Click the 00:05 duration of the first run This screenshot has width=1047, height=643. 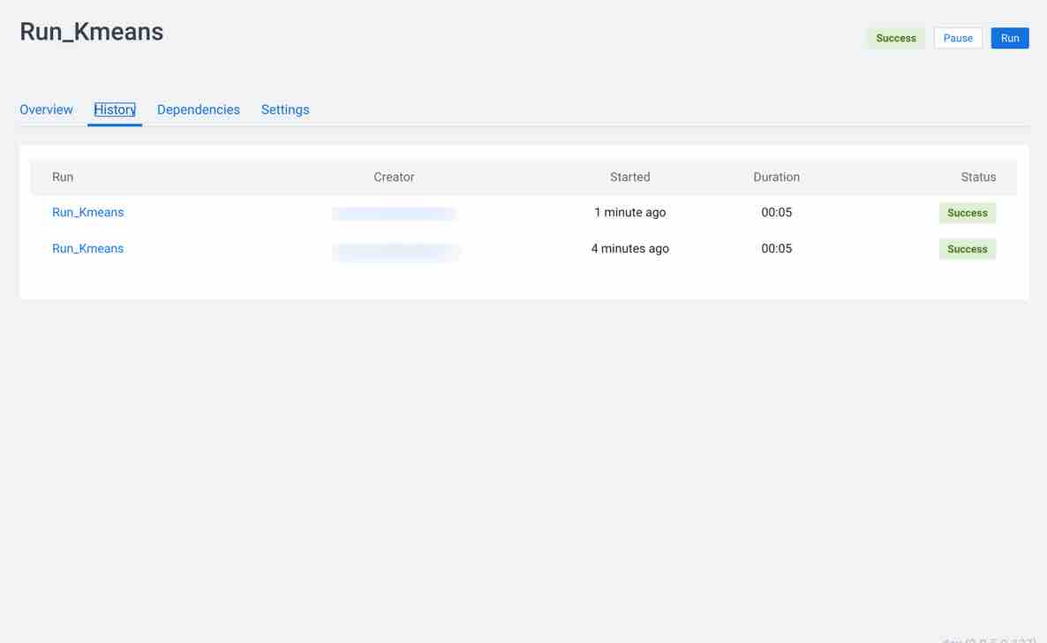(x=776, y=213)
